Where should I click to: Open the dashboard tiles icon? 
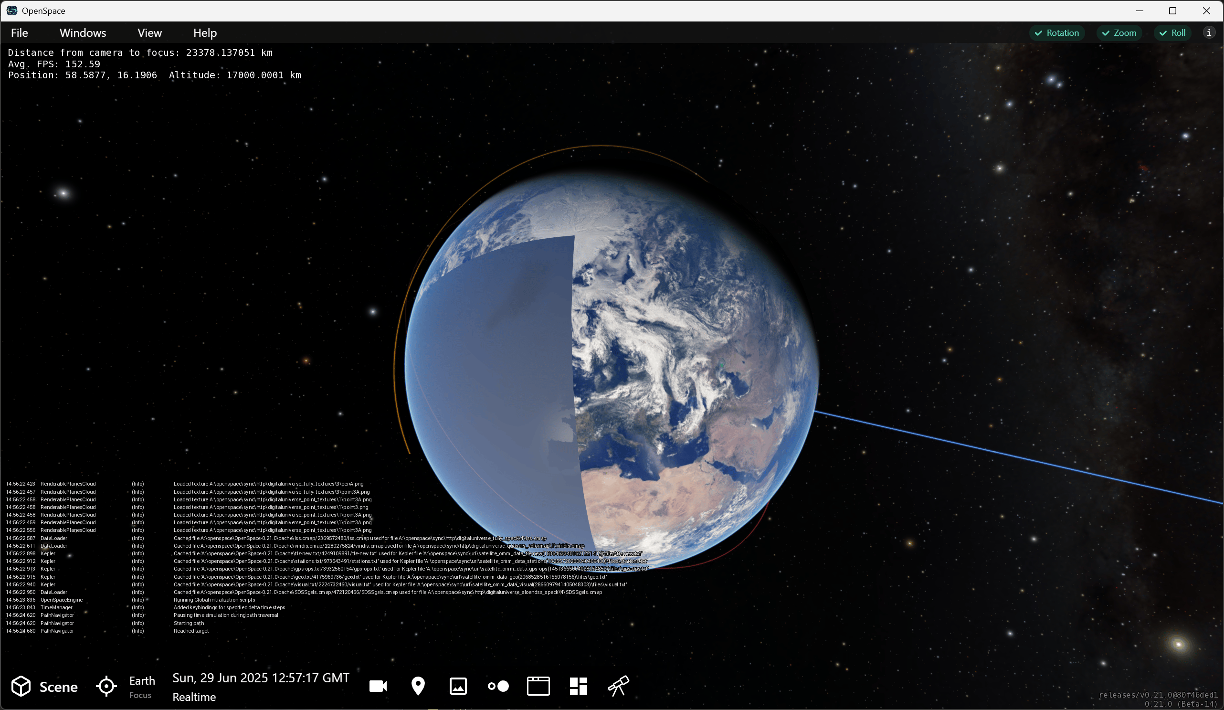578,686
